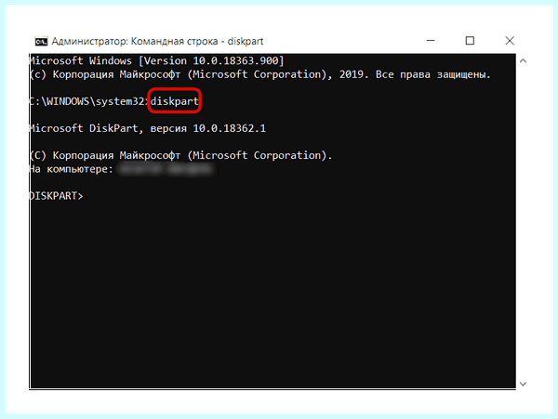Close the diskpart command prompt window
Screen dimensions: 558x419
pyautogui.click(x=510, y=41)
